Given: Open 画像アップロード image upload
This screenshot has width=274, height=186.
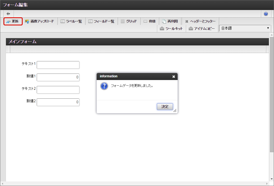Looking at the screenshot, I should tap(39, 21).
